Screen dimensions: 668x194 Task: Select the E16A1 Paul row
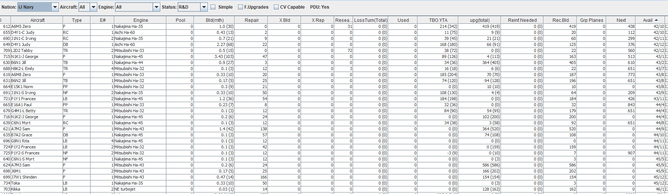tap(334, 105)
